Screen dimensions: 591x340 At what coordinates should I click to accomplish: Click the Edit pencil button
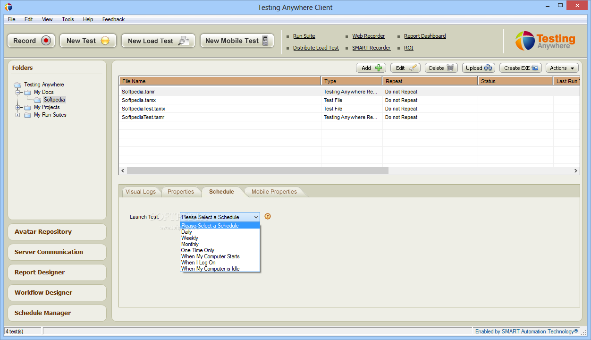click(x=405, y=68)
